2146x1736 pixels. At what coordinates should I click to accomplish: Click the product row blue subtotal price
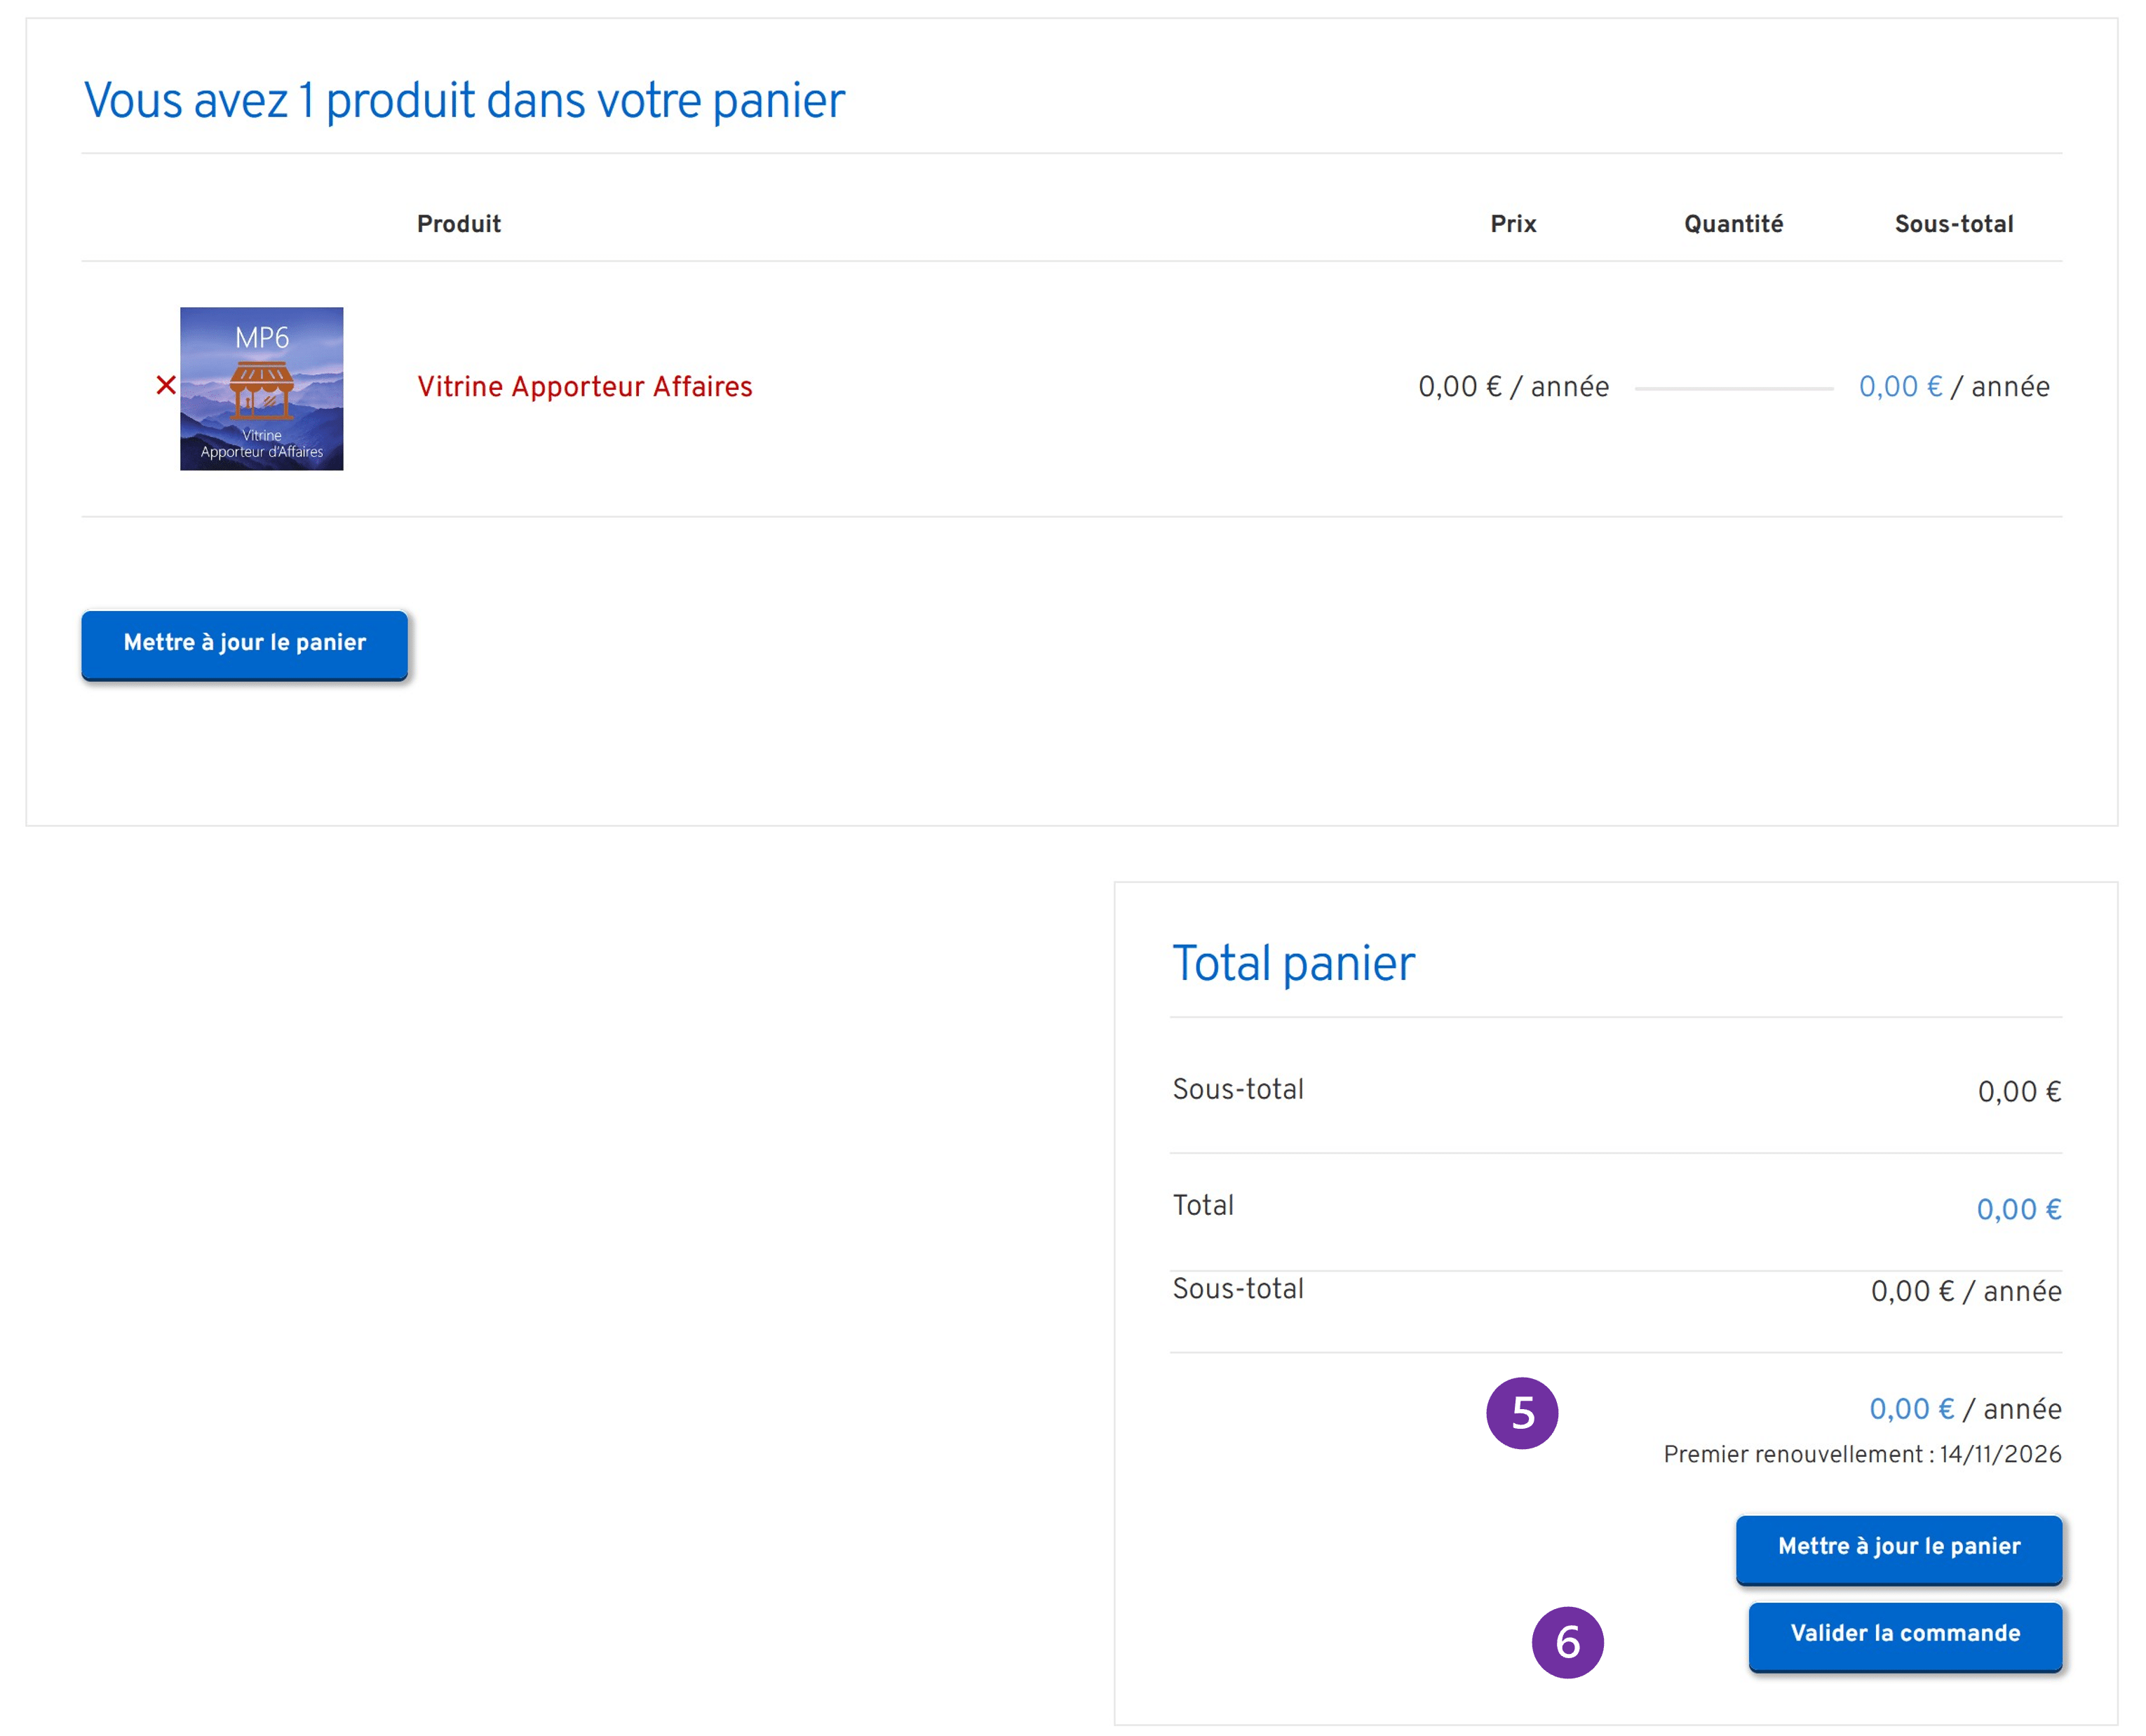click(1900, 387)
